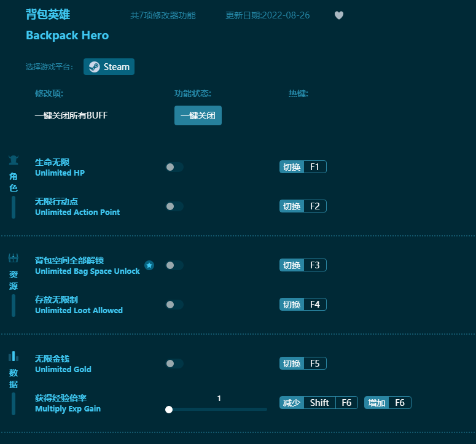The width and height of the screenshot is (476, 444).
Task: Click the Unlimited Loot Allowed label
Action: click(79, 310)
